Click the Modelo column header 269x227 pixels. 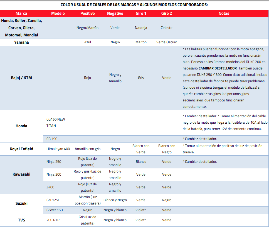pos(58,13)
